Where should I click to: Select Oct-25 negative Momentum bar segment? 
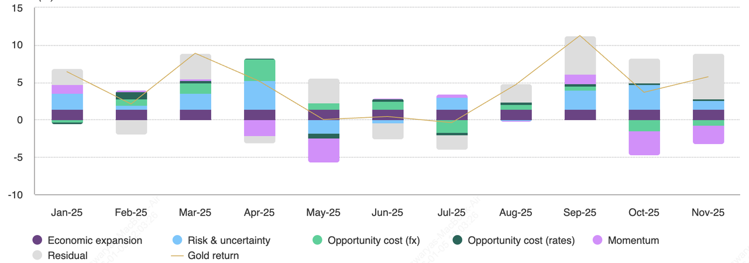coord(644,143)
